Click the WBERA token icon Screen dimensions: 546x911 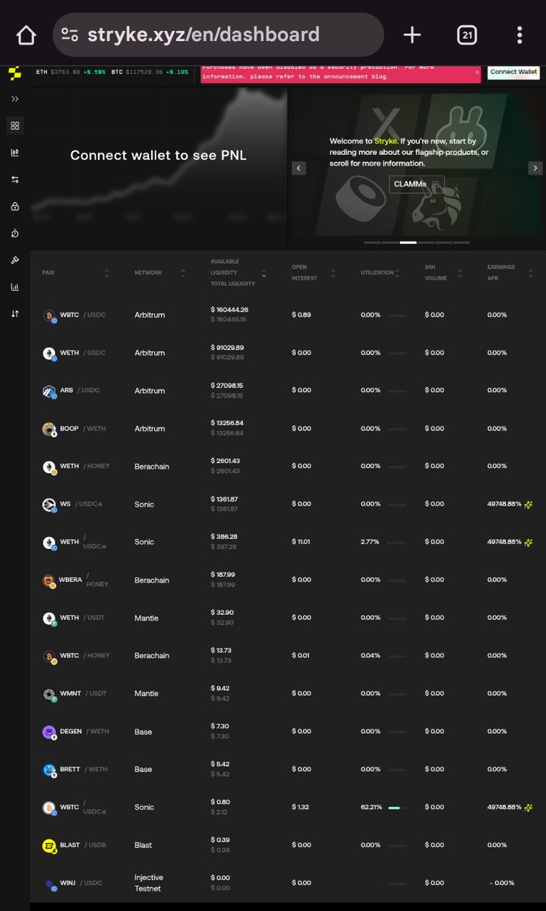click(49, 581)
